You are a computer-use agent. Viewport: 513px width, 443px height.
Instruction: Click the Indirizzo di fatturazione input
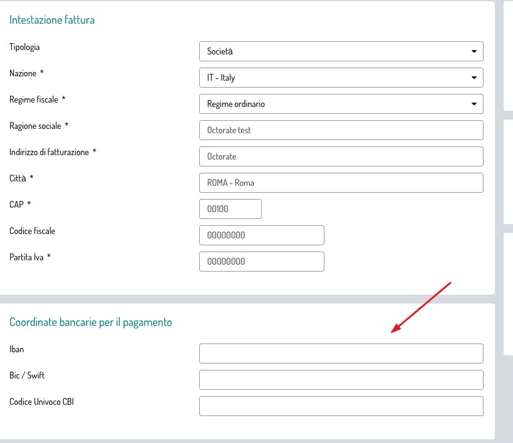341,156
